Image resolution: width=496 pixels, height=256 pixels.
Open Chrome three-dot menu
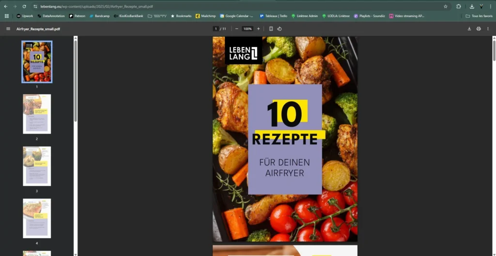[490, 6]
